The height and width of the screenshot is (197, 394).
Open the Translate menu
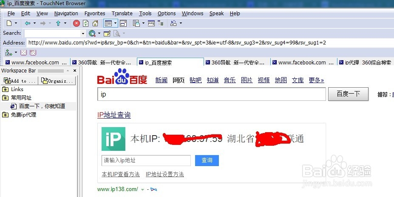tap(122, 14)
